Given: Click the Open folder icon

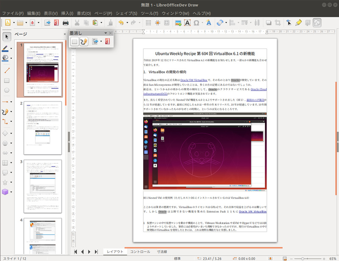Looking at the screenshot, I should (x=20, y=22).
